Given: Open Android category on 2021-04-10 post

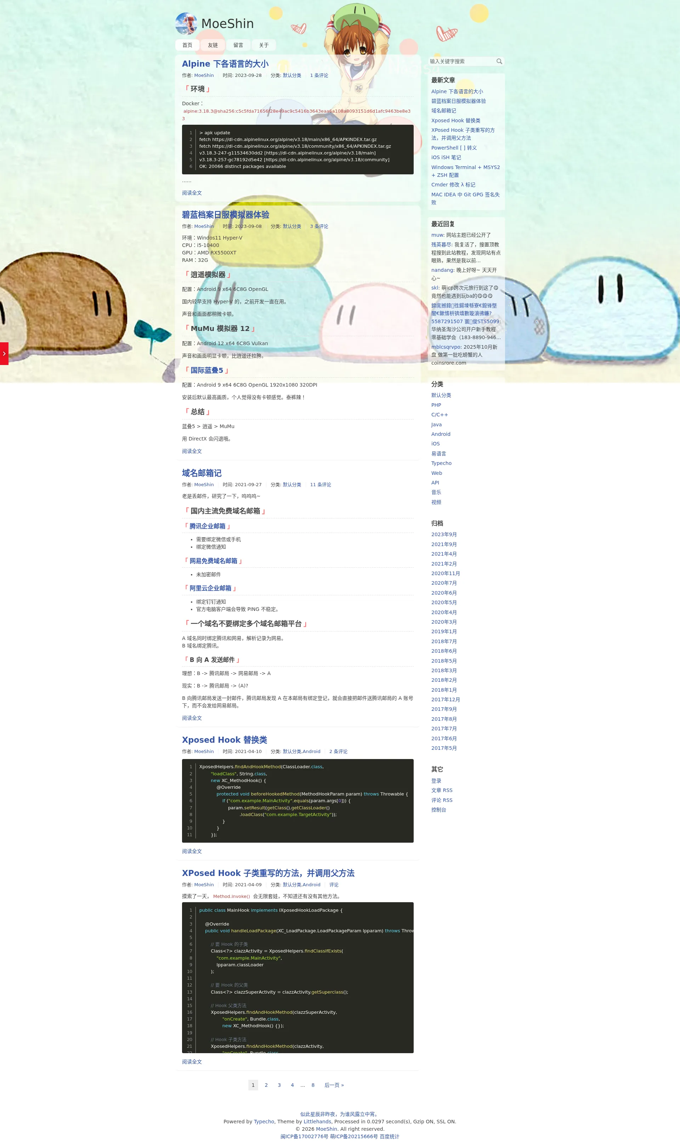Looking at the screenshot, I should (312, 751).
